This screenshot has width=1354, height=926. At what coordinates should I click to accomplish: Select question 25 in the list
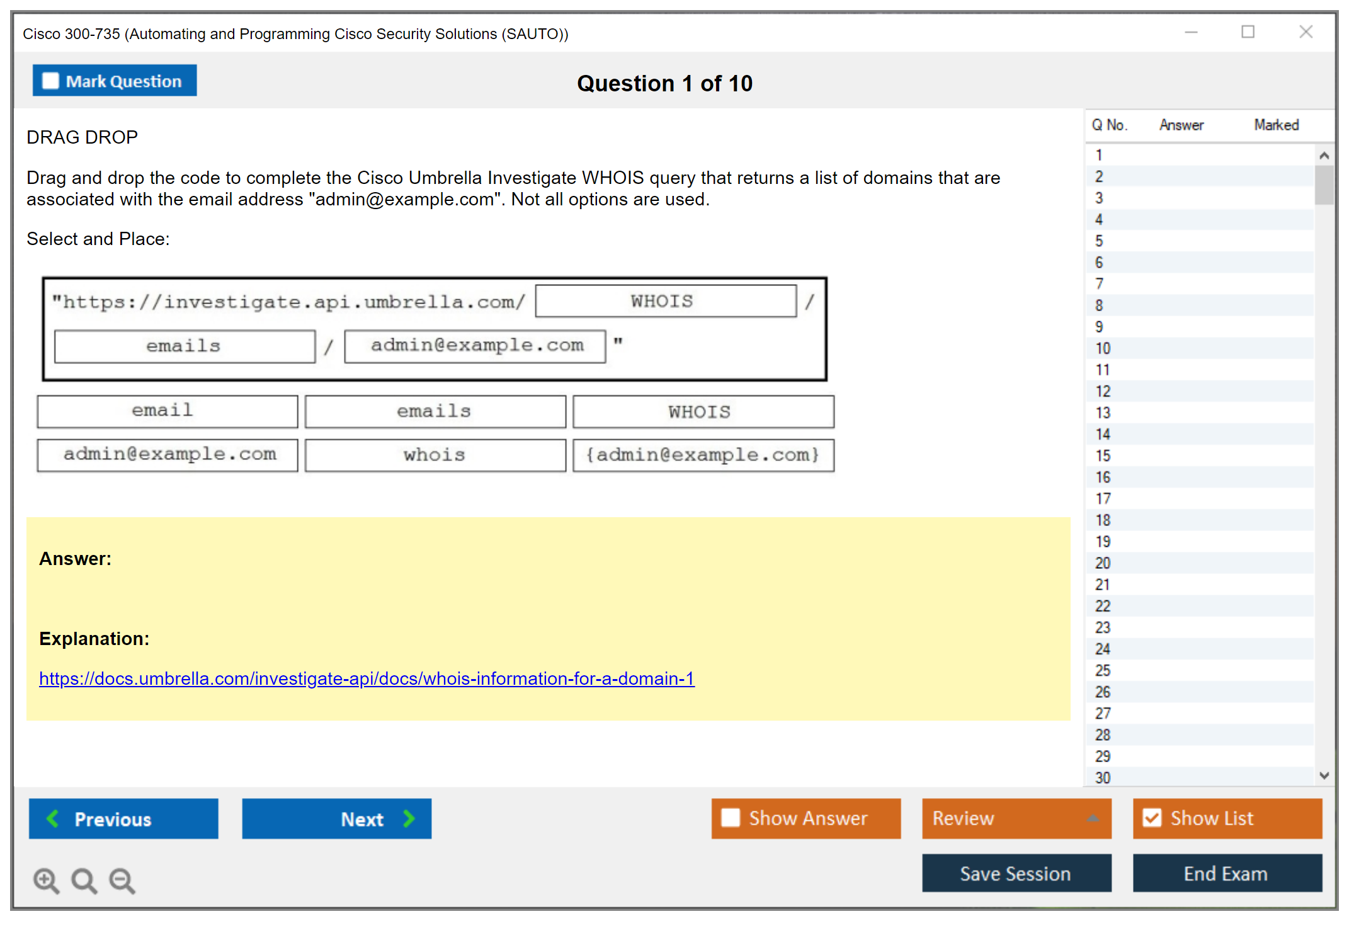click(1103, 670)
